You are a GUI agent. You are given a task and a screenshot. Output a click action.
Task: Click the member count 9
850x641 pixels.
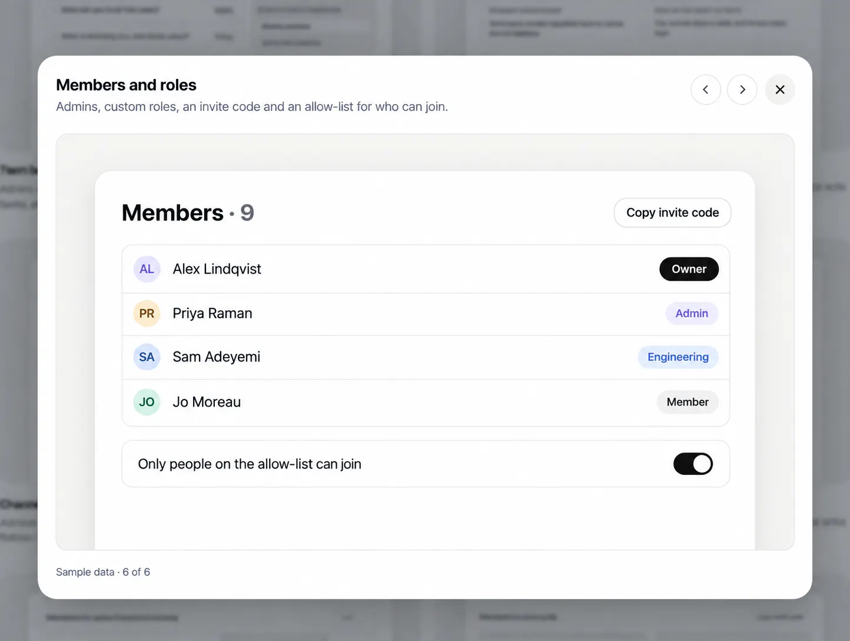247,212
